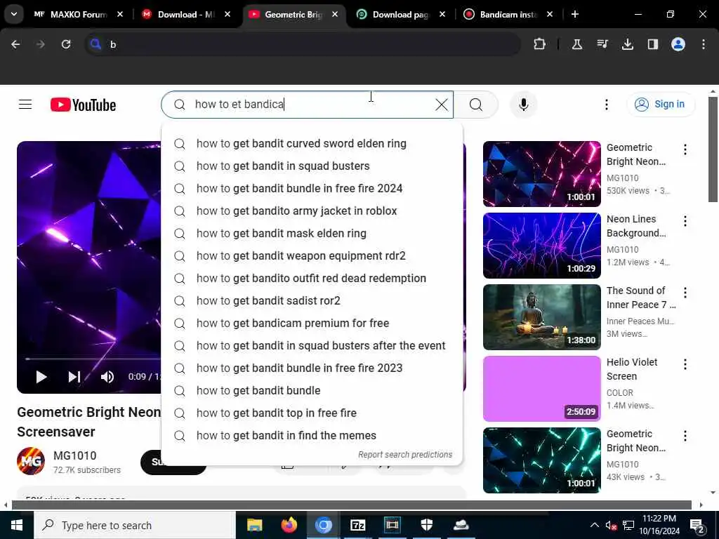The height and width of the screenshot is (539, 719).
Task: Open the YouTube guide hamburger menu
Action: coord(25,105)
